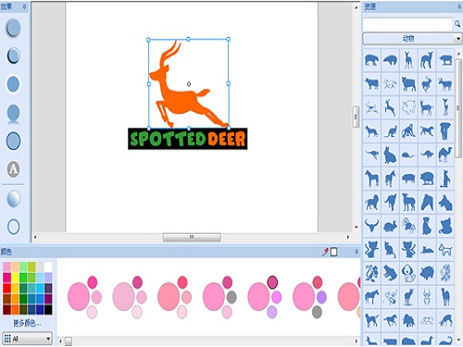The image size is (463, 347).
Task: Toggle the pin on the 资源 panel
Action: coord(460,6)
